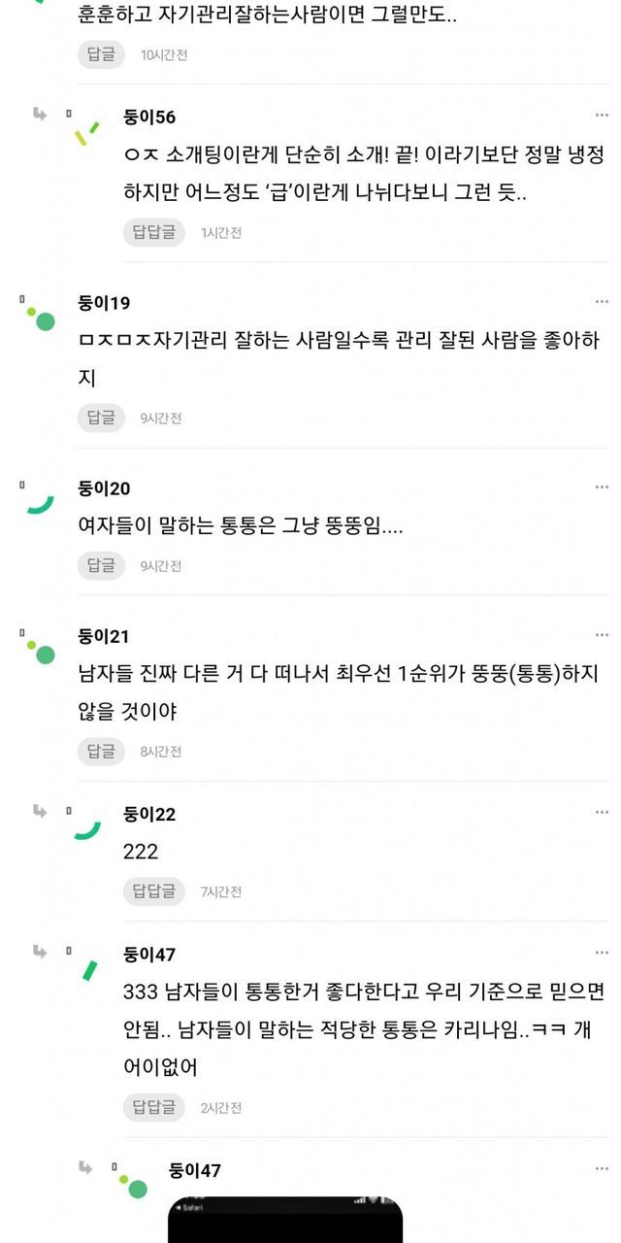Screen dimensions: 621x1243
Task: Open the more options menu for 둥이21's comment
Action: pos(602,636)
